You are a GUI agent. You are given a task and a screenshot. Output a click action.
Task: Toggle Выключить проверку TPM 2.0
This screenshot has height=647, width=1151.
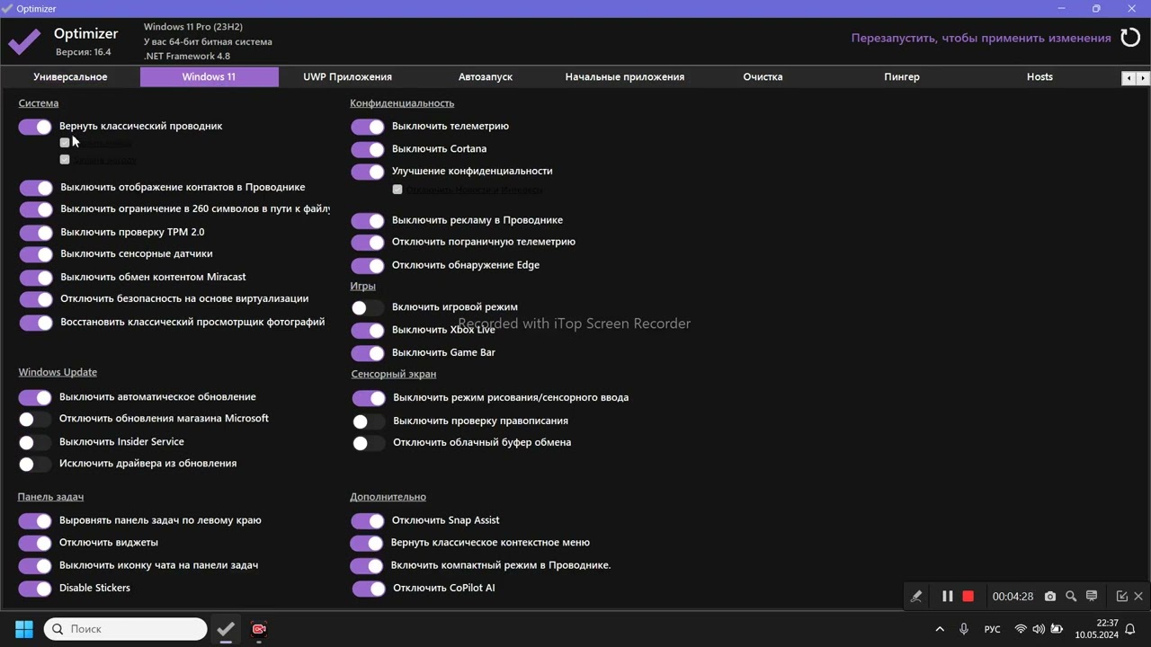click(36, 233)
